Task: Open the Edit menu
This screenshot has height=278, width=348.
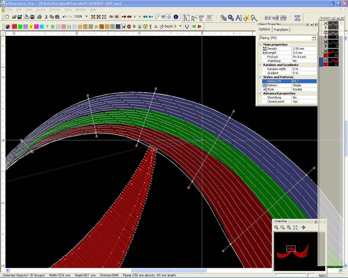Action: (19, 10)
